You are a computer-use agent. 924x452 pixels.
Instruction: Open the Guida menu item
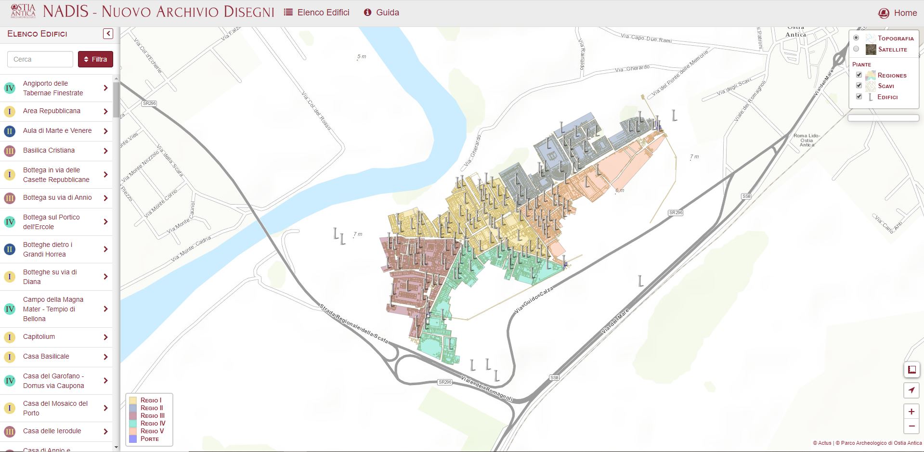coord(381,13)
